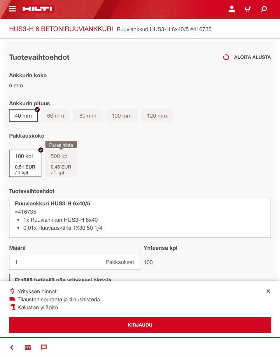Select the 100 kpl package option

coord(25,163)
